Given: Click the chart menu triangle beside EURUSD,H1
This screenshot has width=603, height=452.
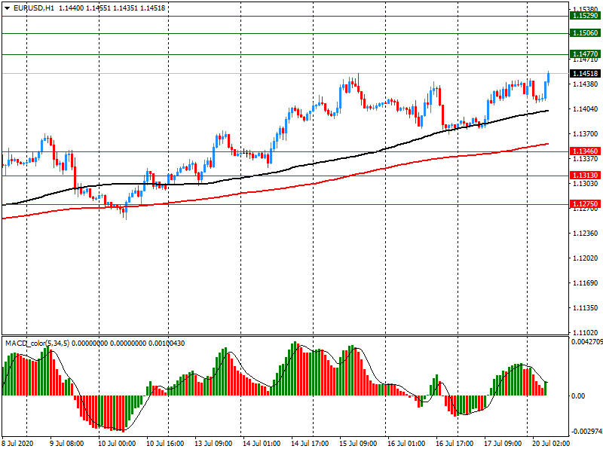Looking at the screenshot, I should [x=7, y=8].
